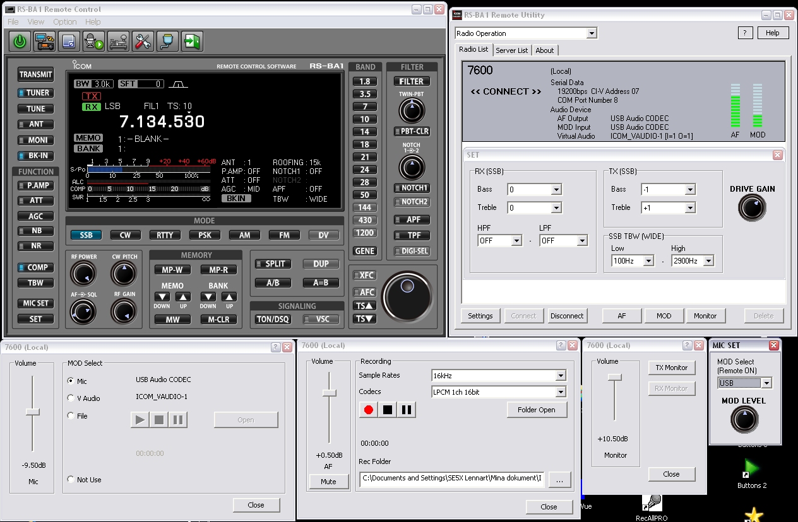Open the voice recorder microphone toolbar icon
This screenshot has width=798, height=522.
(x=93, y=42)
